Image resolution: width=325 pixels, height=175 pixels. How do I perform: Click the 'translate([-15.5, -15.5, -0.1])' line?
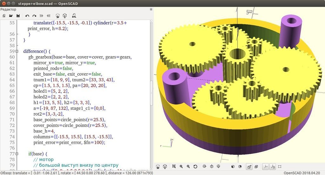point(80,23)
